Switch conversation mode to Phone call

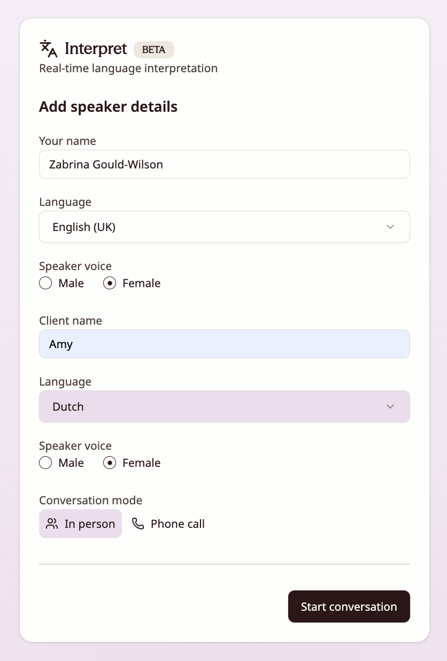(168, 524)
